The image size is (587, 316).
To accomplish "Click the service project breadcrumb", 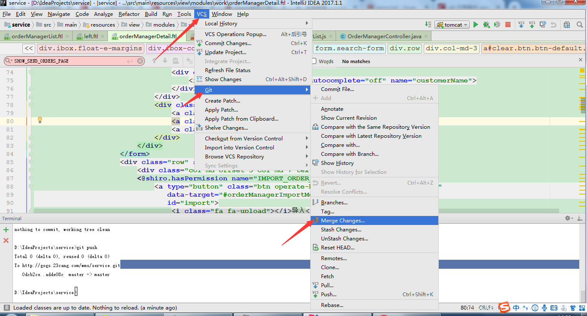I will point(18,25).
